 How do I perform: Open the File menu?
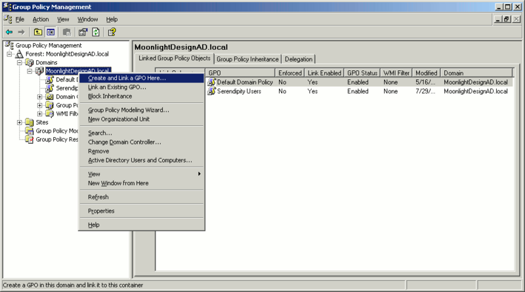click(20, 20)
